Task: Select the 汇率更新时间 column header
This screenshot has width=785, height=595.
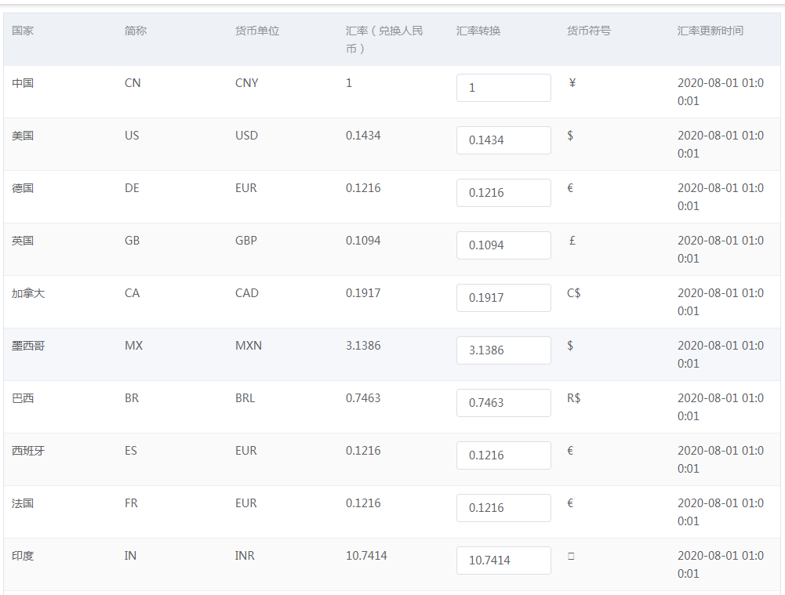Action: pyautogui.click(x=710, y=31)
